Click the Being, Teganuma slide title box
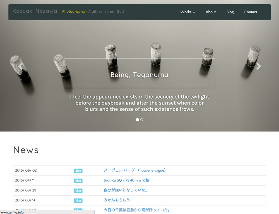The width and height of the screenshot is (279, 214). tap(139, 73)
